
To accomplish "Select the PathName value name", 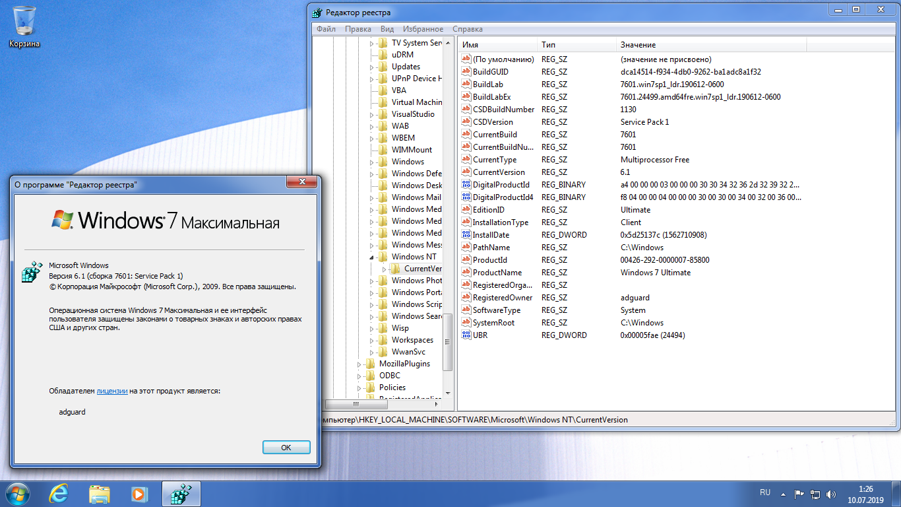I will [x=491, y=247].
